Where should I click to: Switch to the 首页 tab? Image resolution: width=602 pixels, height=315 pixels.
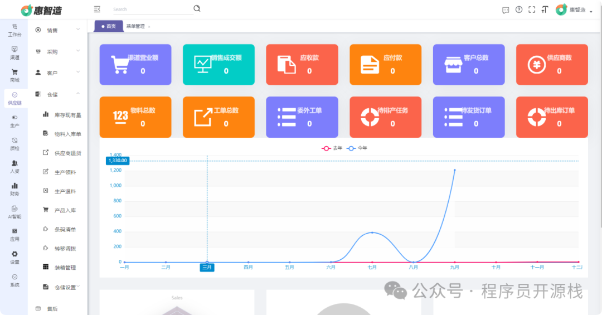pyautogui.click(x=109, y=26)
